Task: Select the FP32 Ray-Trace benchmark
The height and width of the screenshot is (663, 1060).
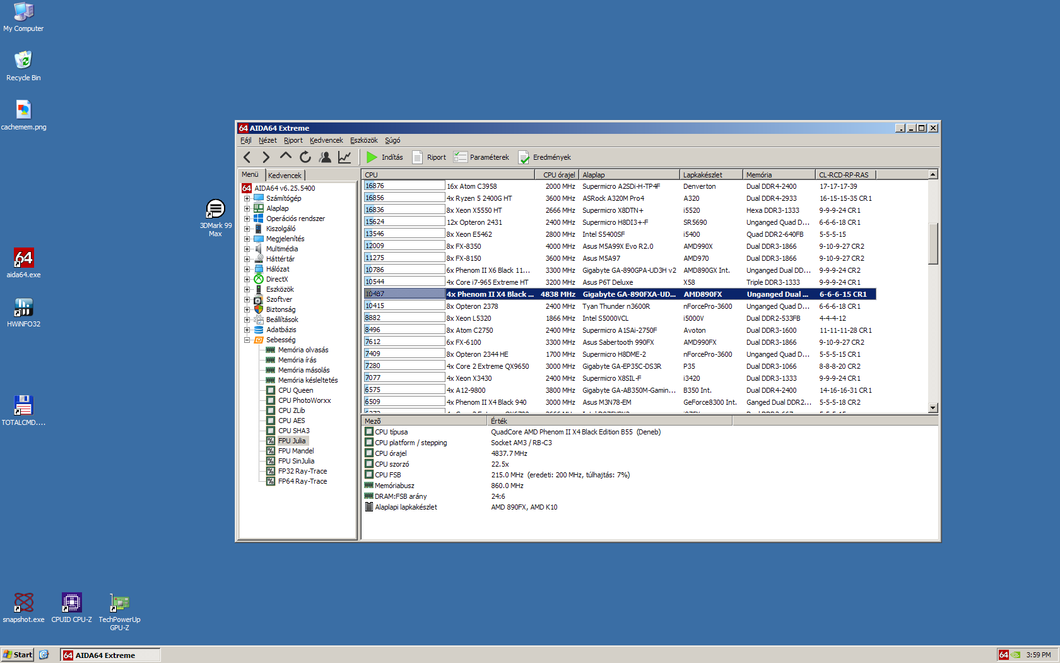Action: (x=303, y=471)
